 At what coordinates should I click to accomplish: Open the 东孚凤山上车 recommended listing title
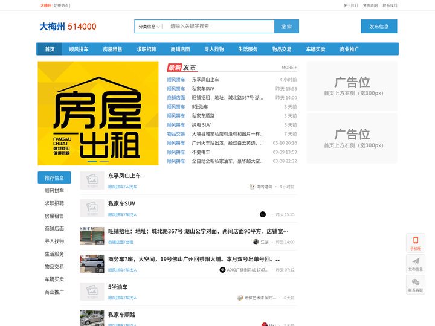tap(124, 176)
